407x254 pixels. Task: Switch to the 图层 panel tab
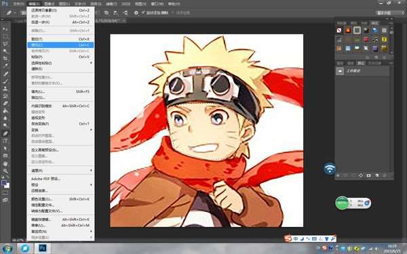coord(340,63)
